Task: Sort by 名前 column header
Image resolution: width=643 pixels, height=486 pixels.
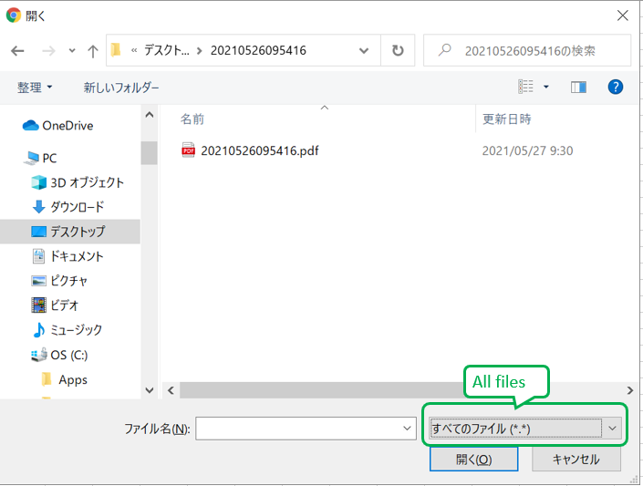Action: point(192,119)
